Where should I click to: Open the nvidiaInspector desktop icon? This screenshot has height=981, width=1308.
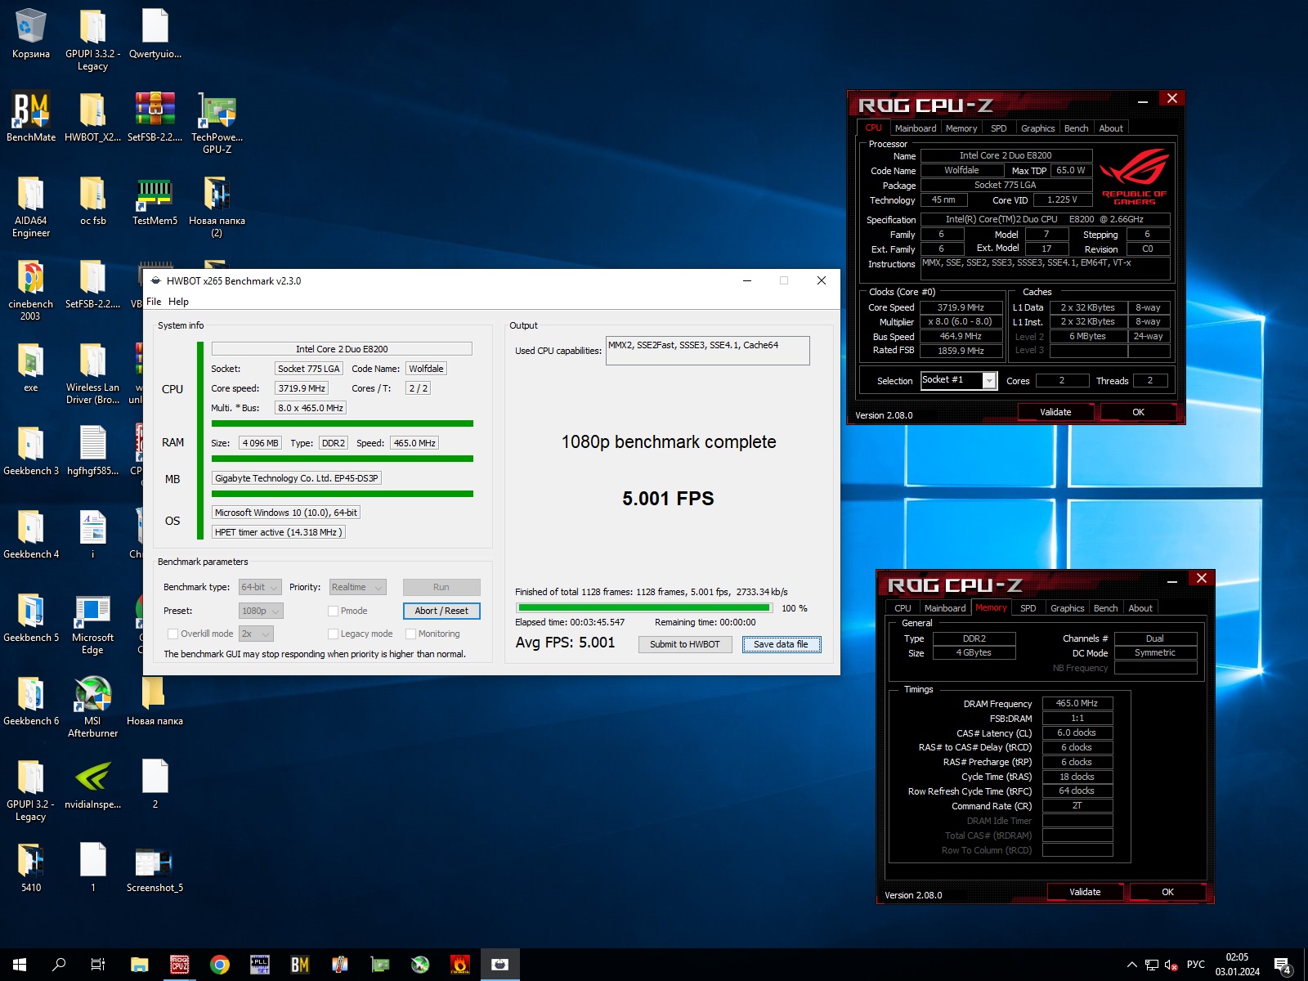92,784
